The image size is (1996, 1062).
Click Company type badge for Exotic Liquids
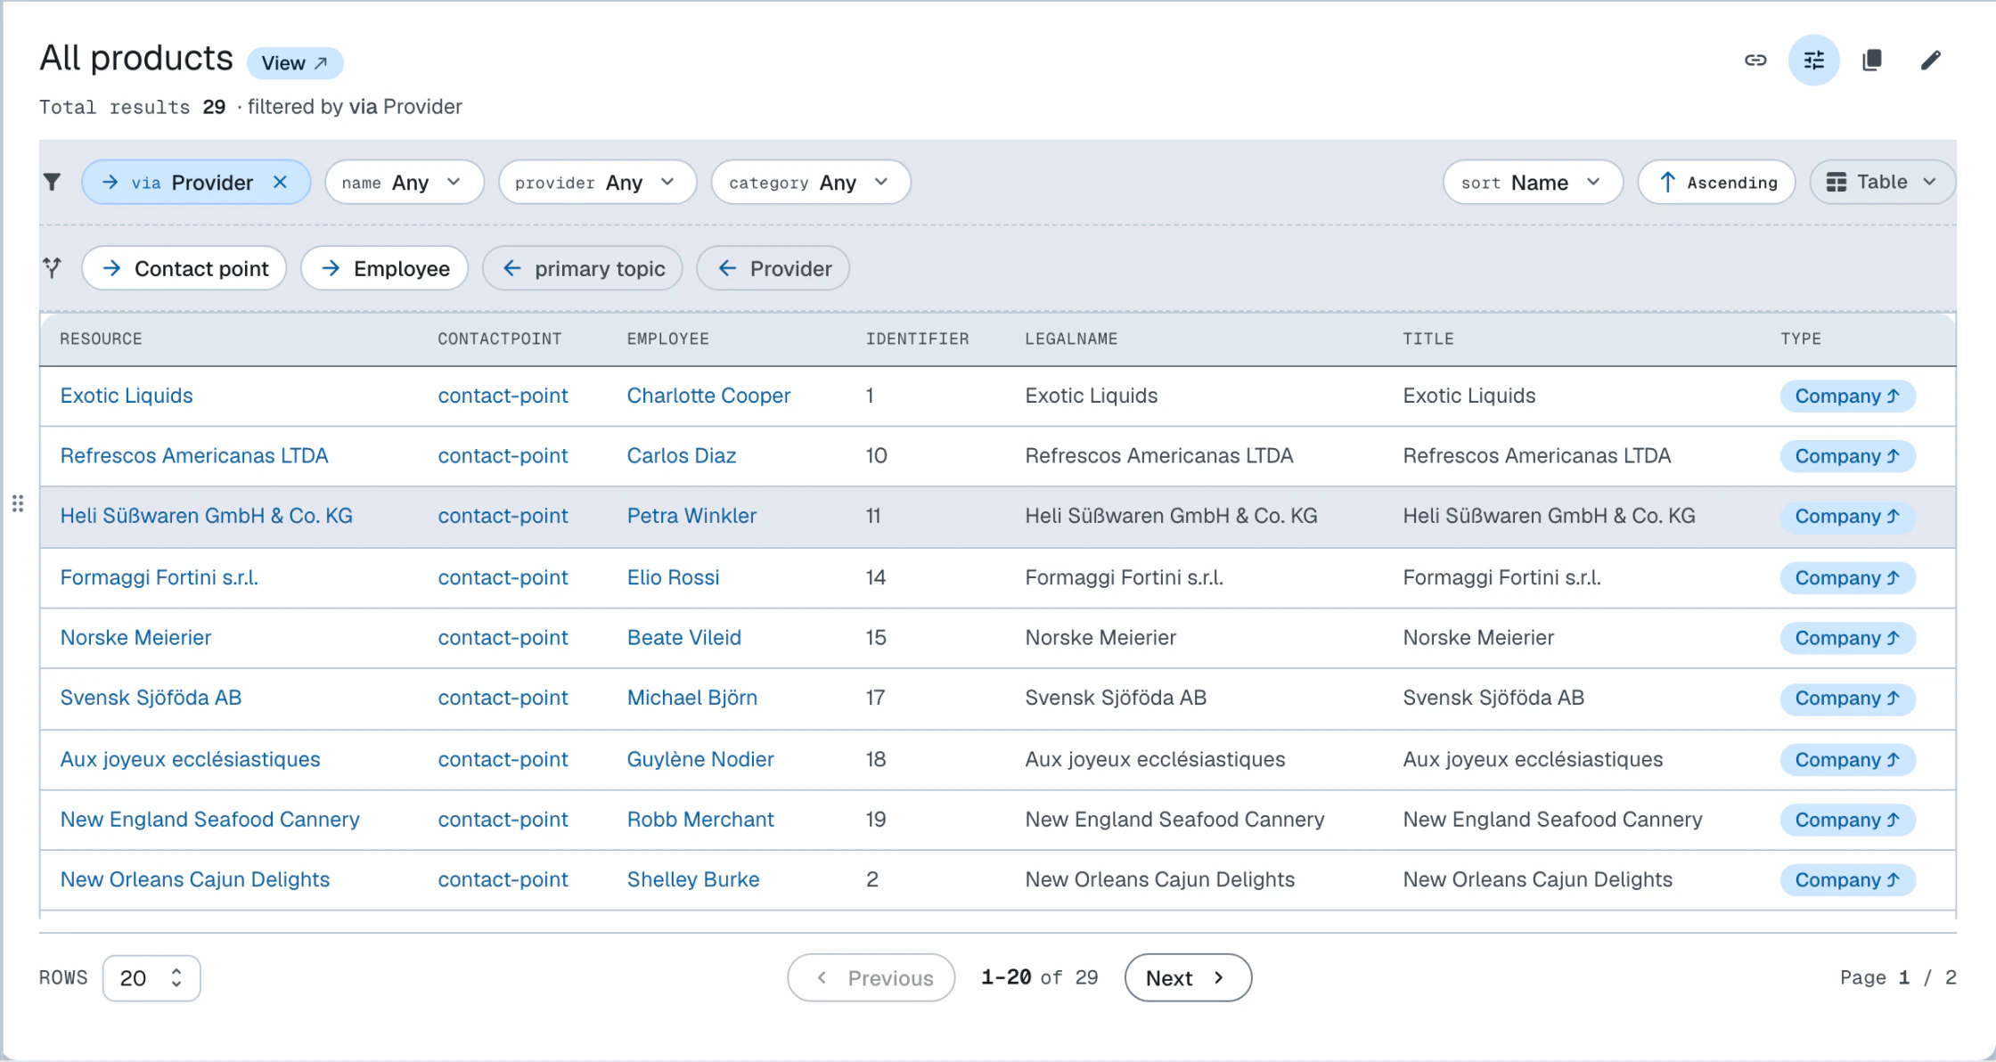coord(1847,396)
